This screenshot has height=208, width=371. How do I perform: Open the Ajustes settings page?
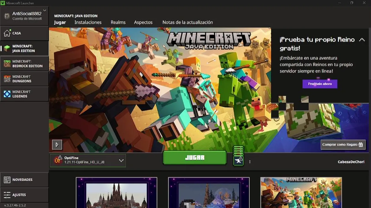coord(24,195)
